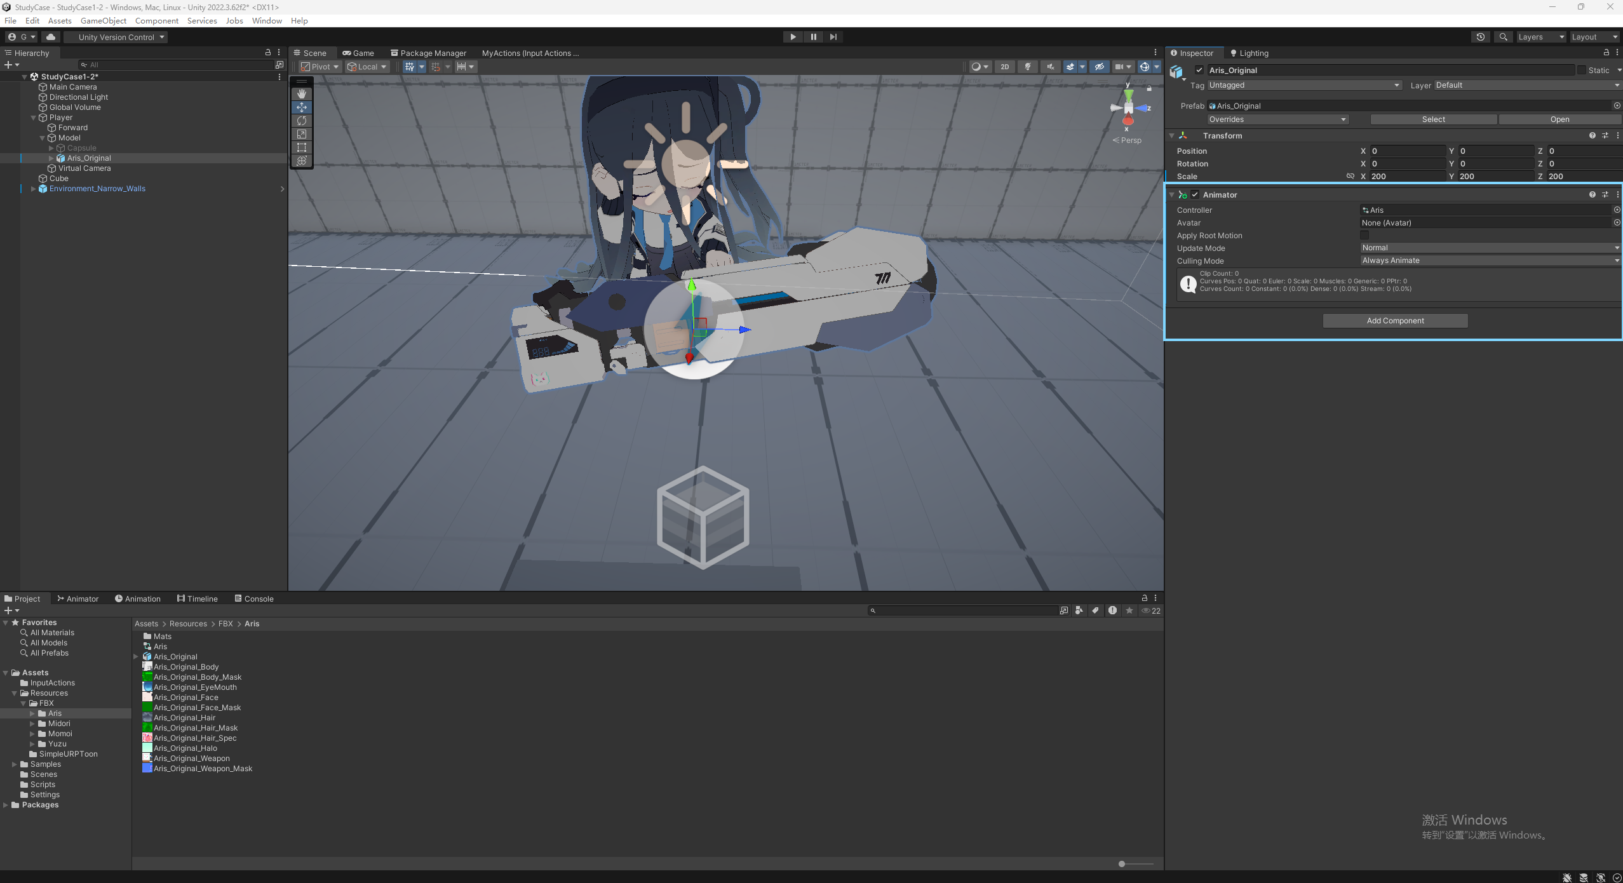The width and height of the screenshot is (1623, 883).
Task: Select the Scale tool in scene toolbar
Action: click(x=302, y=134)
